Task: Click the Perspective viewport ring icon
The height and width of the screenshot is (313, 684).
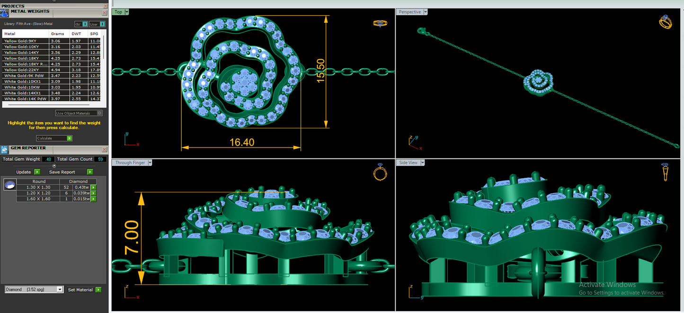Action: 666,22
